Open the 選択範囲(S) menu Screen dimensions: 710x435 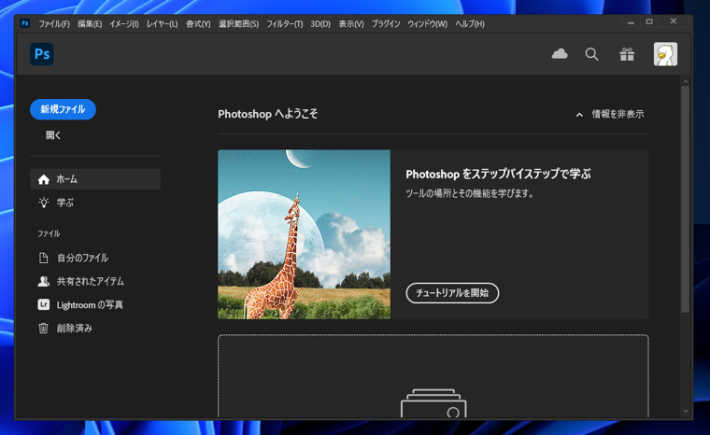[238, 24]
